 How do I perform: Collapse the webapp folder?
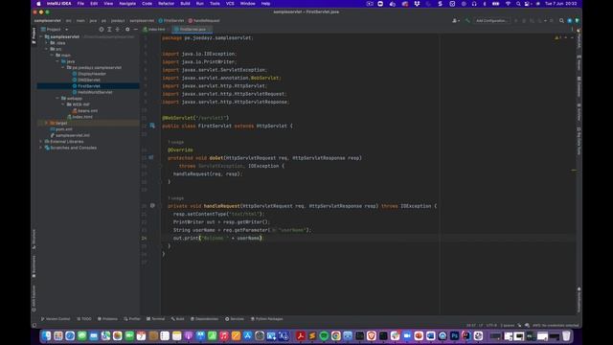click(57, 98)
